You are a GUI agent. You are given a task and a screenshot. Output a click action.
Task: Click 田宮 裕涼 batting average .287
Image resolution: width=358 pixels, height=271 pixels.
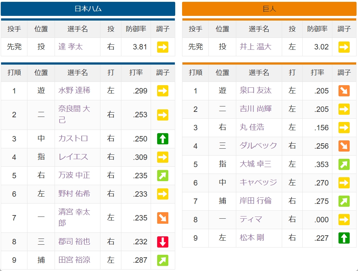coord(140,260)
